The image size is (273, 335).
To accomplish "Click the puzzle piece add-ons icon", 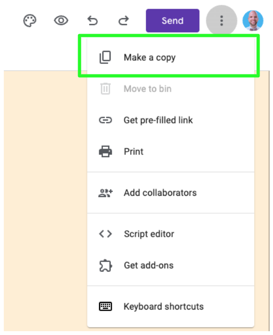I will [x=105, y=265].
